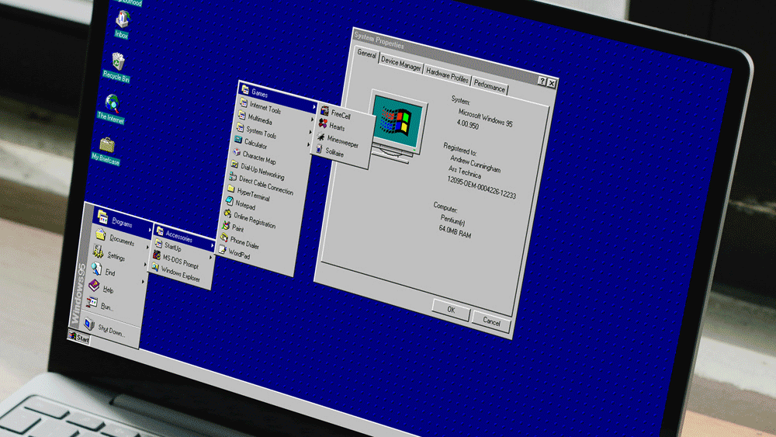This screenshot has height=437, width=776.
Task: Close the System Properties dialog
Action: point(552,83)
